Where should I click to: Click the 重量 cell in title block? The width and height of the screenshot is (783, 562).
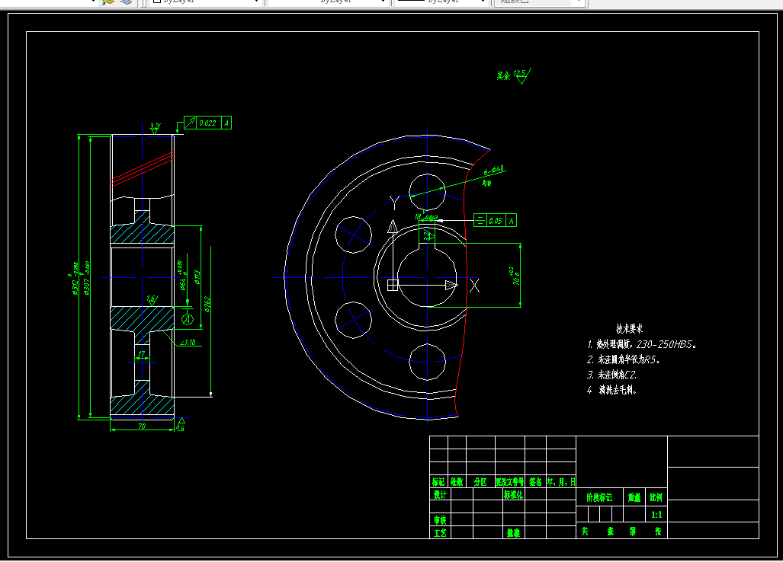tap(634, 498)
